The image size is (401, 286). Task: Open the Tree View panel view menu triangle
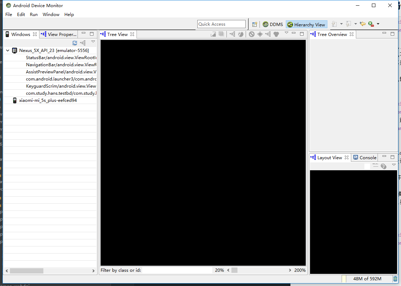[287, 33]
